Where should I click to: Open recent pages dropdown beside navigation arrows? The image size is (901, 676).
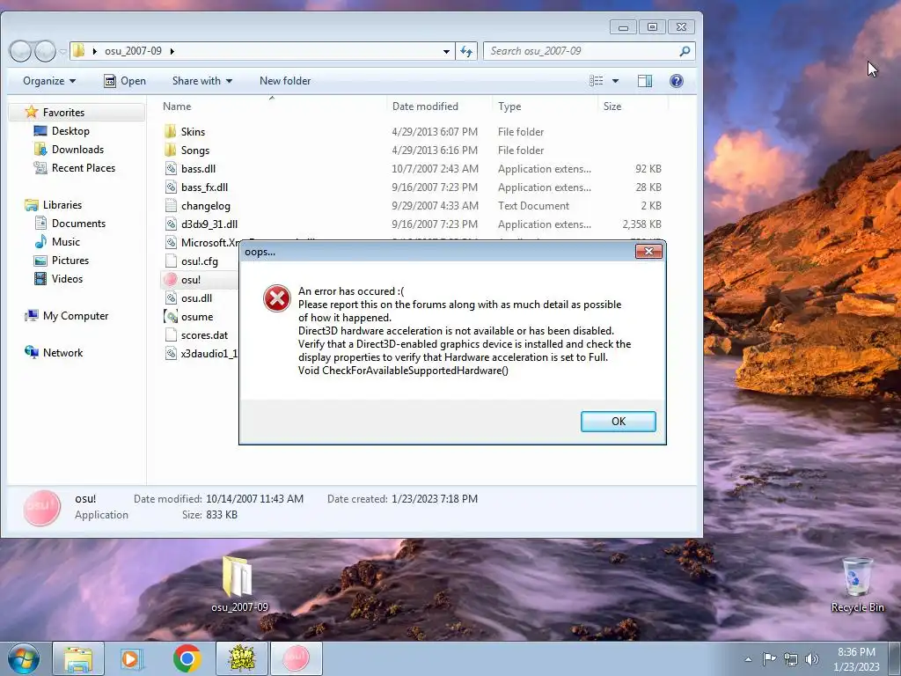point(62,52)
